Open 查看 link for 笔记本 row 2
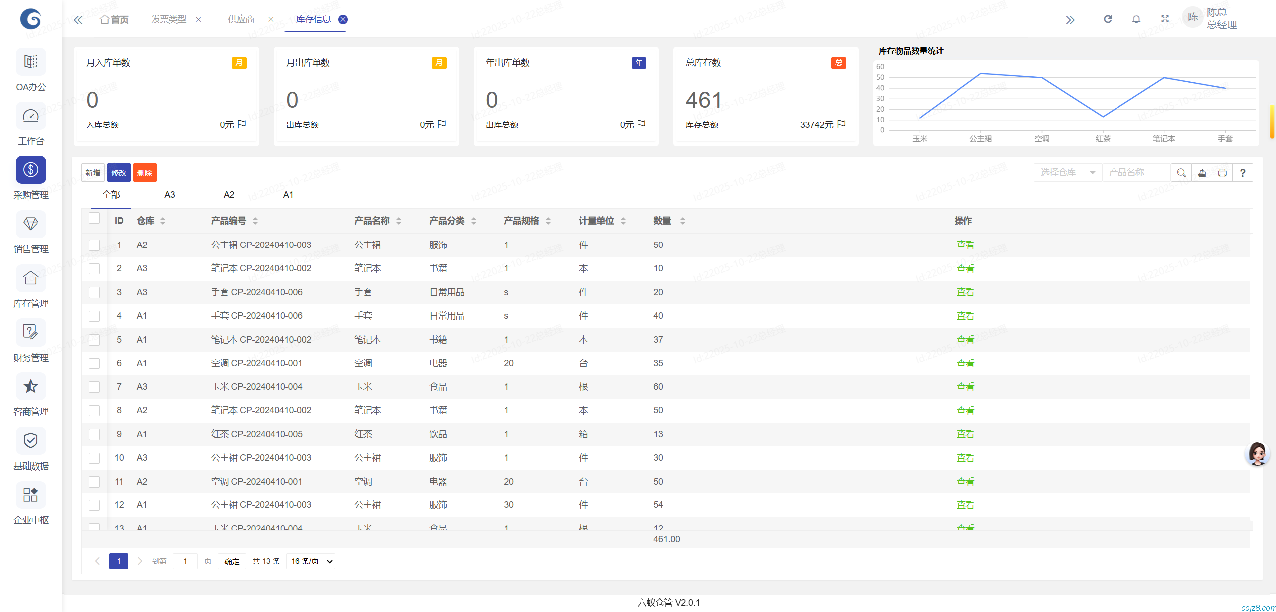 [965, 268]
